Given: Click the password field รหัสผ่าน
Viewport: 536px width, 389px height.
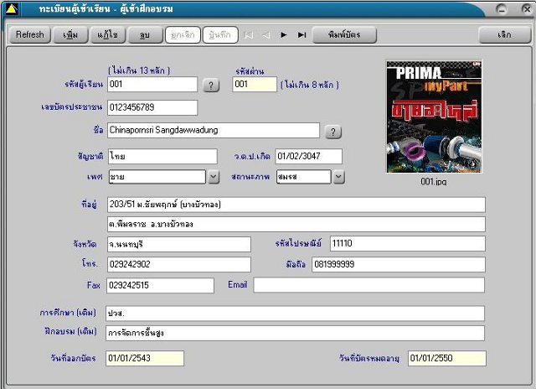Looking at the screenshot, I should [255, 85].
